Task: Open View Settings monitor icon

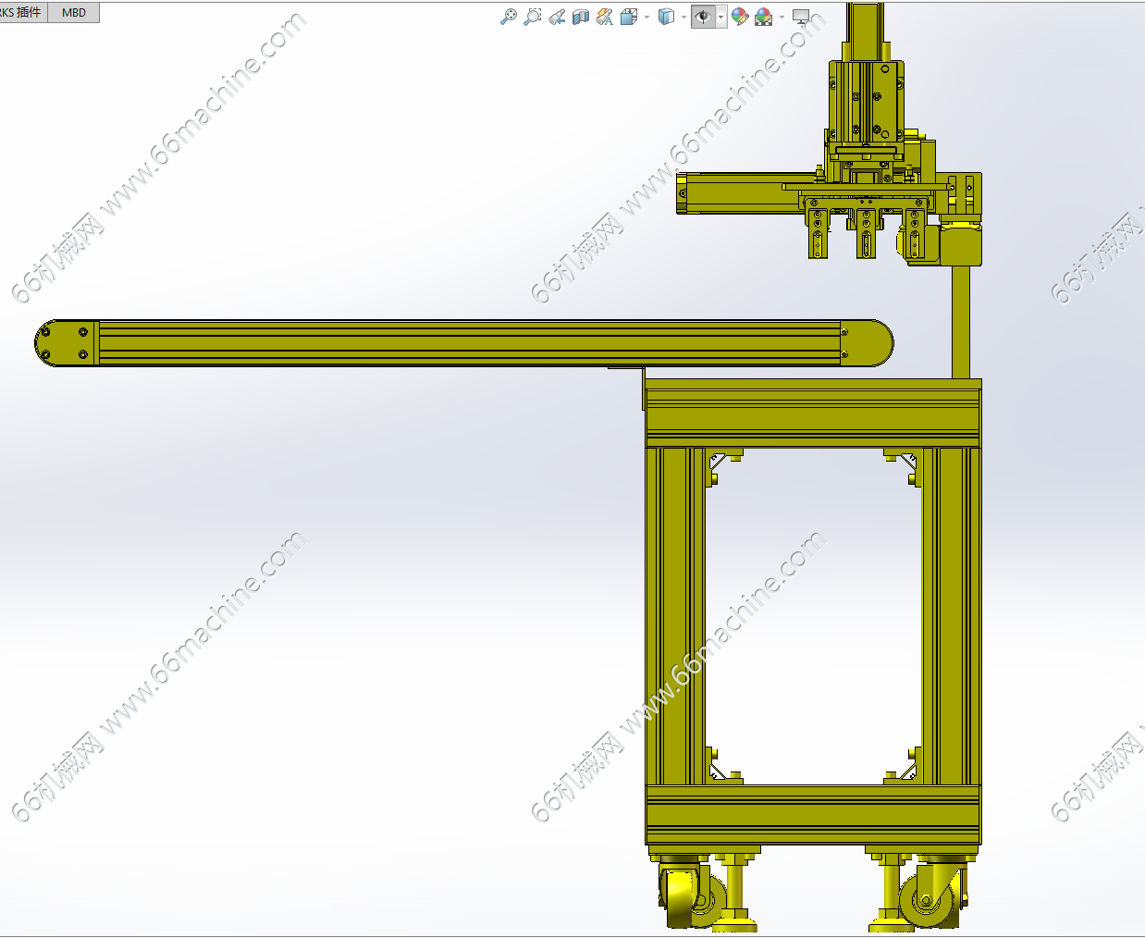Action: (801, 17)
